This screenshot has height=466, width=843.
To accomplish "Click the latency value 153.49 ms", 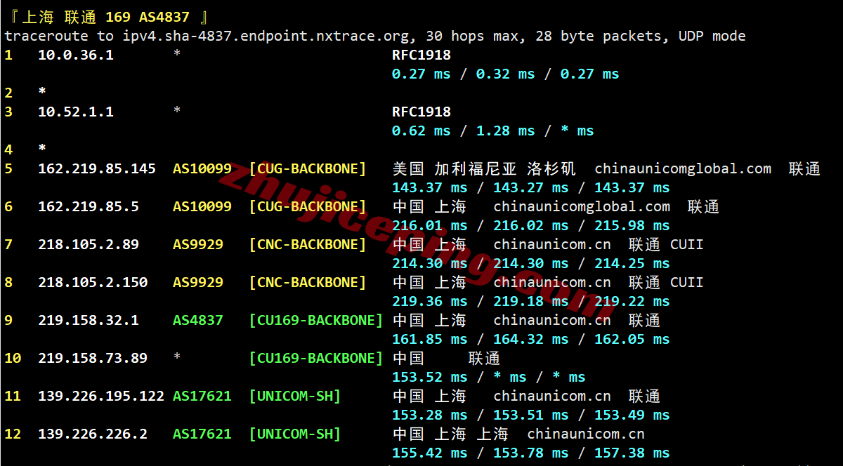I will pos(632,415).
